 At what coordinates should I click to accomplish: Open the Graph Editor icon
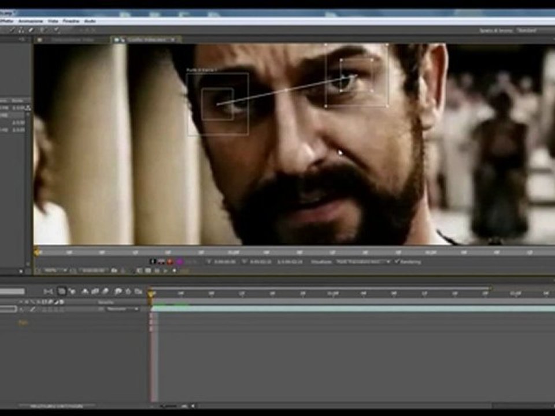click(x=139, y=291)
